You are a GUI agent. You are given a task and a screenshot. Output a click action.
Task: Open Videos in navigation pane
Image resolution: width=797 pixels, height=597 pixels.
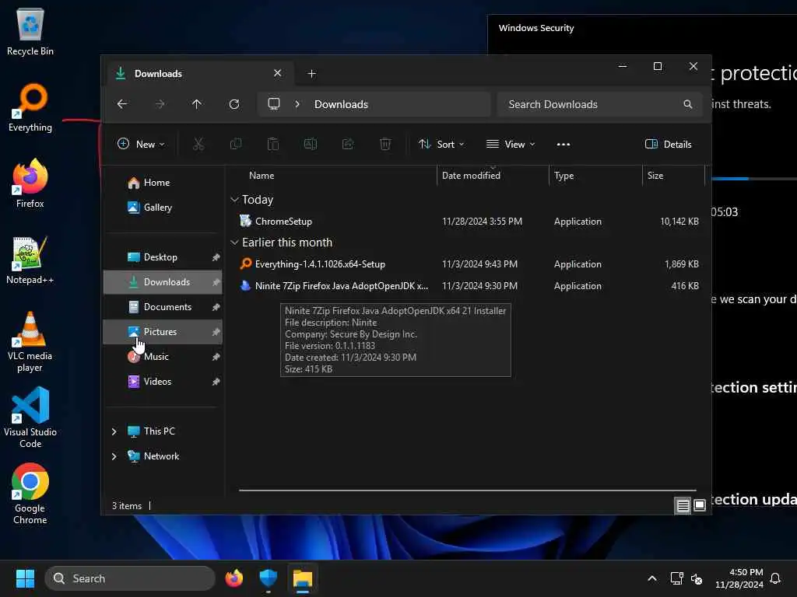pos(163,382)
